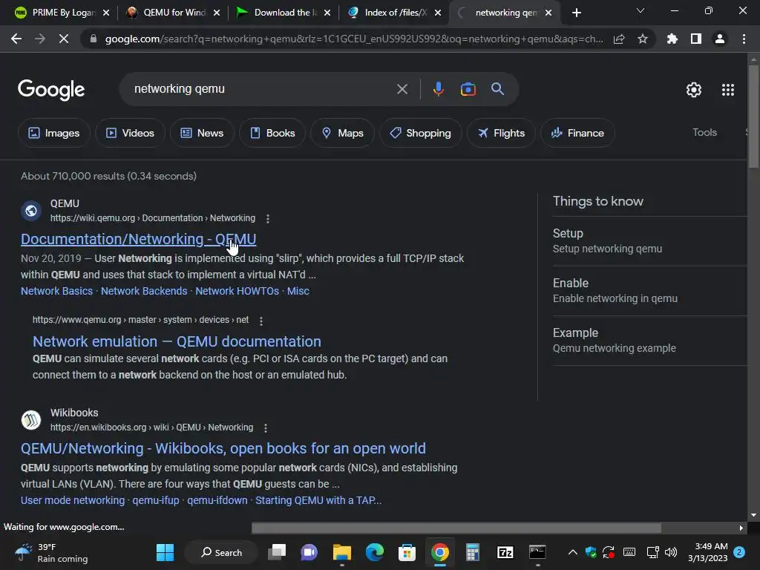Open options for qemu.org net result

pyautogui.click(x=261, y=321)
